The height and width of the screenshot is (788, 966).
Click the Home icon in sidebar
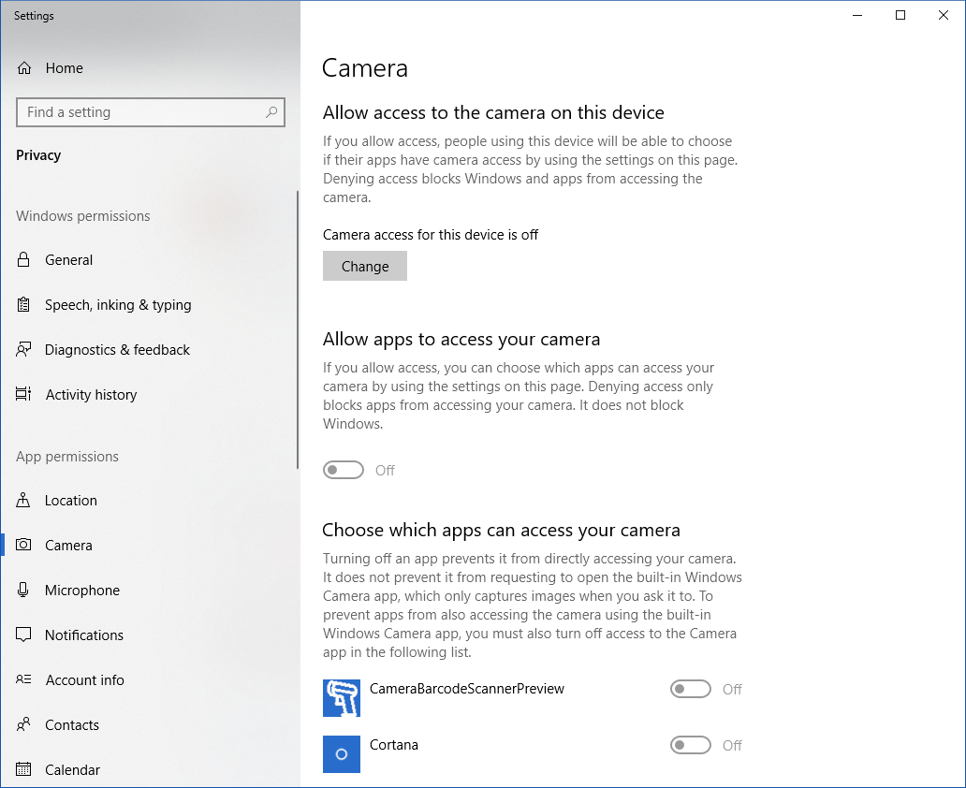tap(24, 68)
